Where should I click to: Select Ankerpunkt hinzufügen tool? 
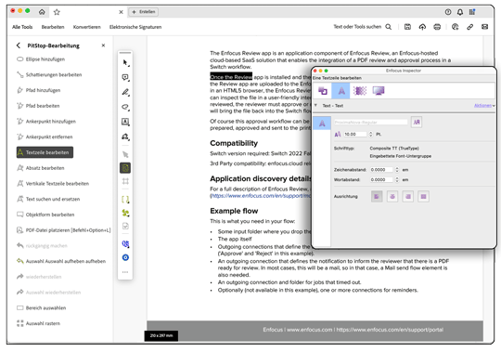click(46, 121)
